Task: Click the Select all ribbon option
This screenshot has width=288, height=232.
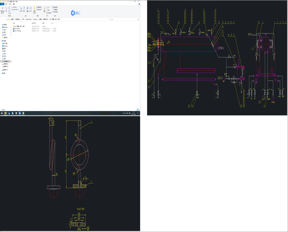Action: point(55,7)
